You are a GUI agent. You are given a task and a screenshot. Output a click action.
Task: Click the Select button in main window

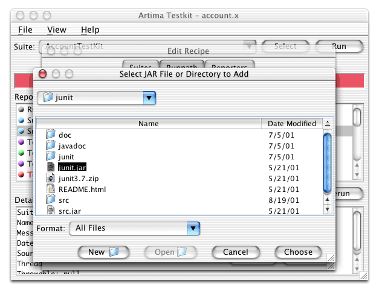285,46
